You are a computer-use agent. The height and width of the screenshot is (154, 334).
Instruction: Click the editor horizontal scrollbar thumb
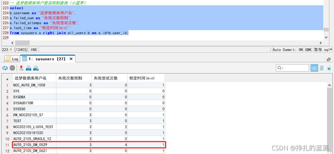(23, 43)
